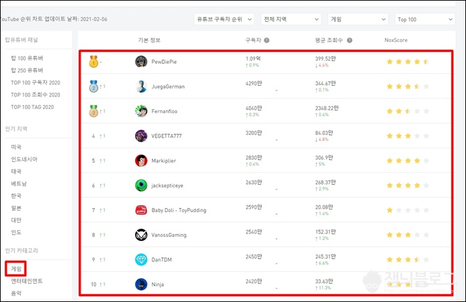Open TOP 100 조회수 2020 list
This screenshot has height=302, width=466.
(35, 94)
